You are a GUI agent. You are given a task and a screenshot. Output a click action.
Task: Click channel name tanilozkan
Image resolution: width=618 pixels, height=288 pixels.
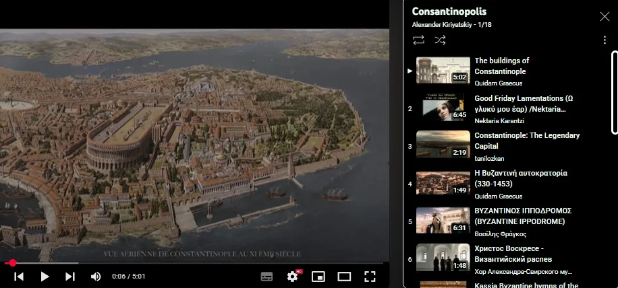click(x=489, y=158)
